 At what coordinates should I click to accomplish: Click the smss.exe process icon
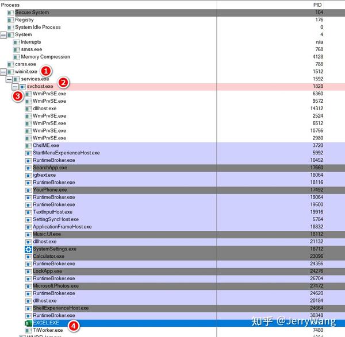(16, 49)
